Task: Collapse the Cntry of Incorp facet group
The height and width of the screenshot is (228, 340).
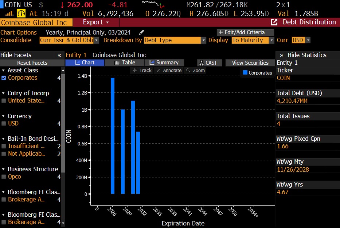Action: point(3,93)
